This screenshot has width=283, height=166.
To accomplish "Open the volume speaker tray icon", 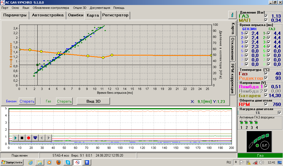I will pyautogui.click(x=261, y=162).
